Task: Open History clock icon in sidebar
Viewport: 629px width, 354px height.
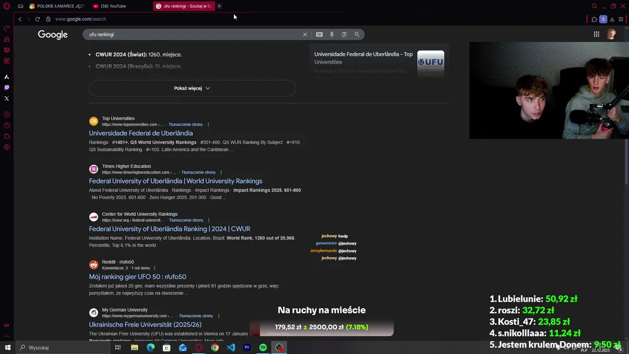Action: pos(7,125)
